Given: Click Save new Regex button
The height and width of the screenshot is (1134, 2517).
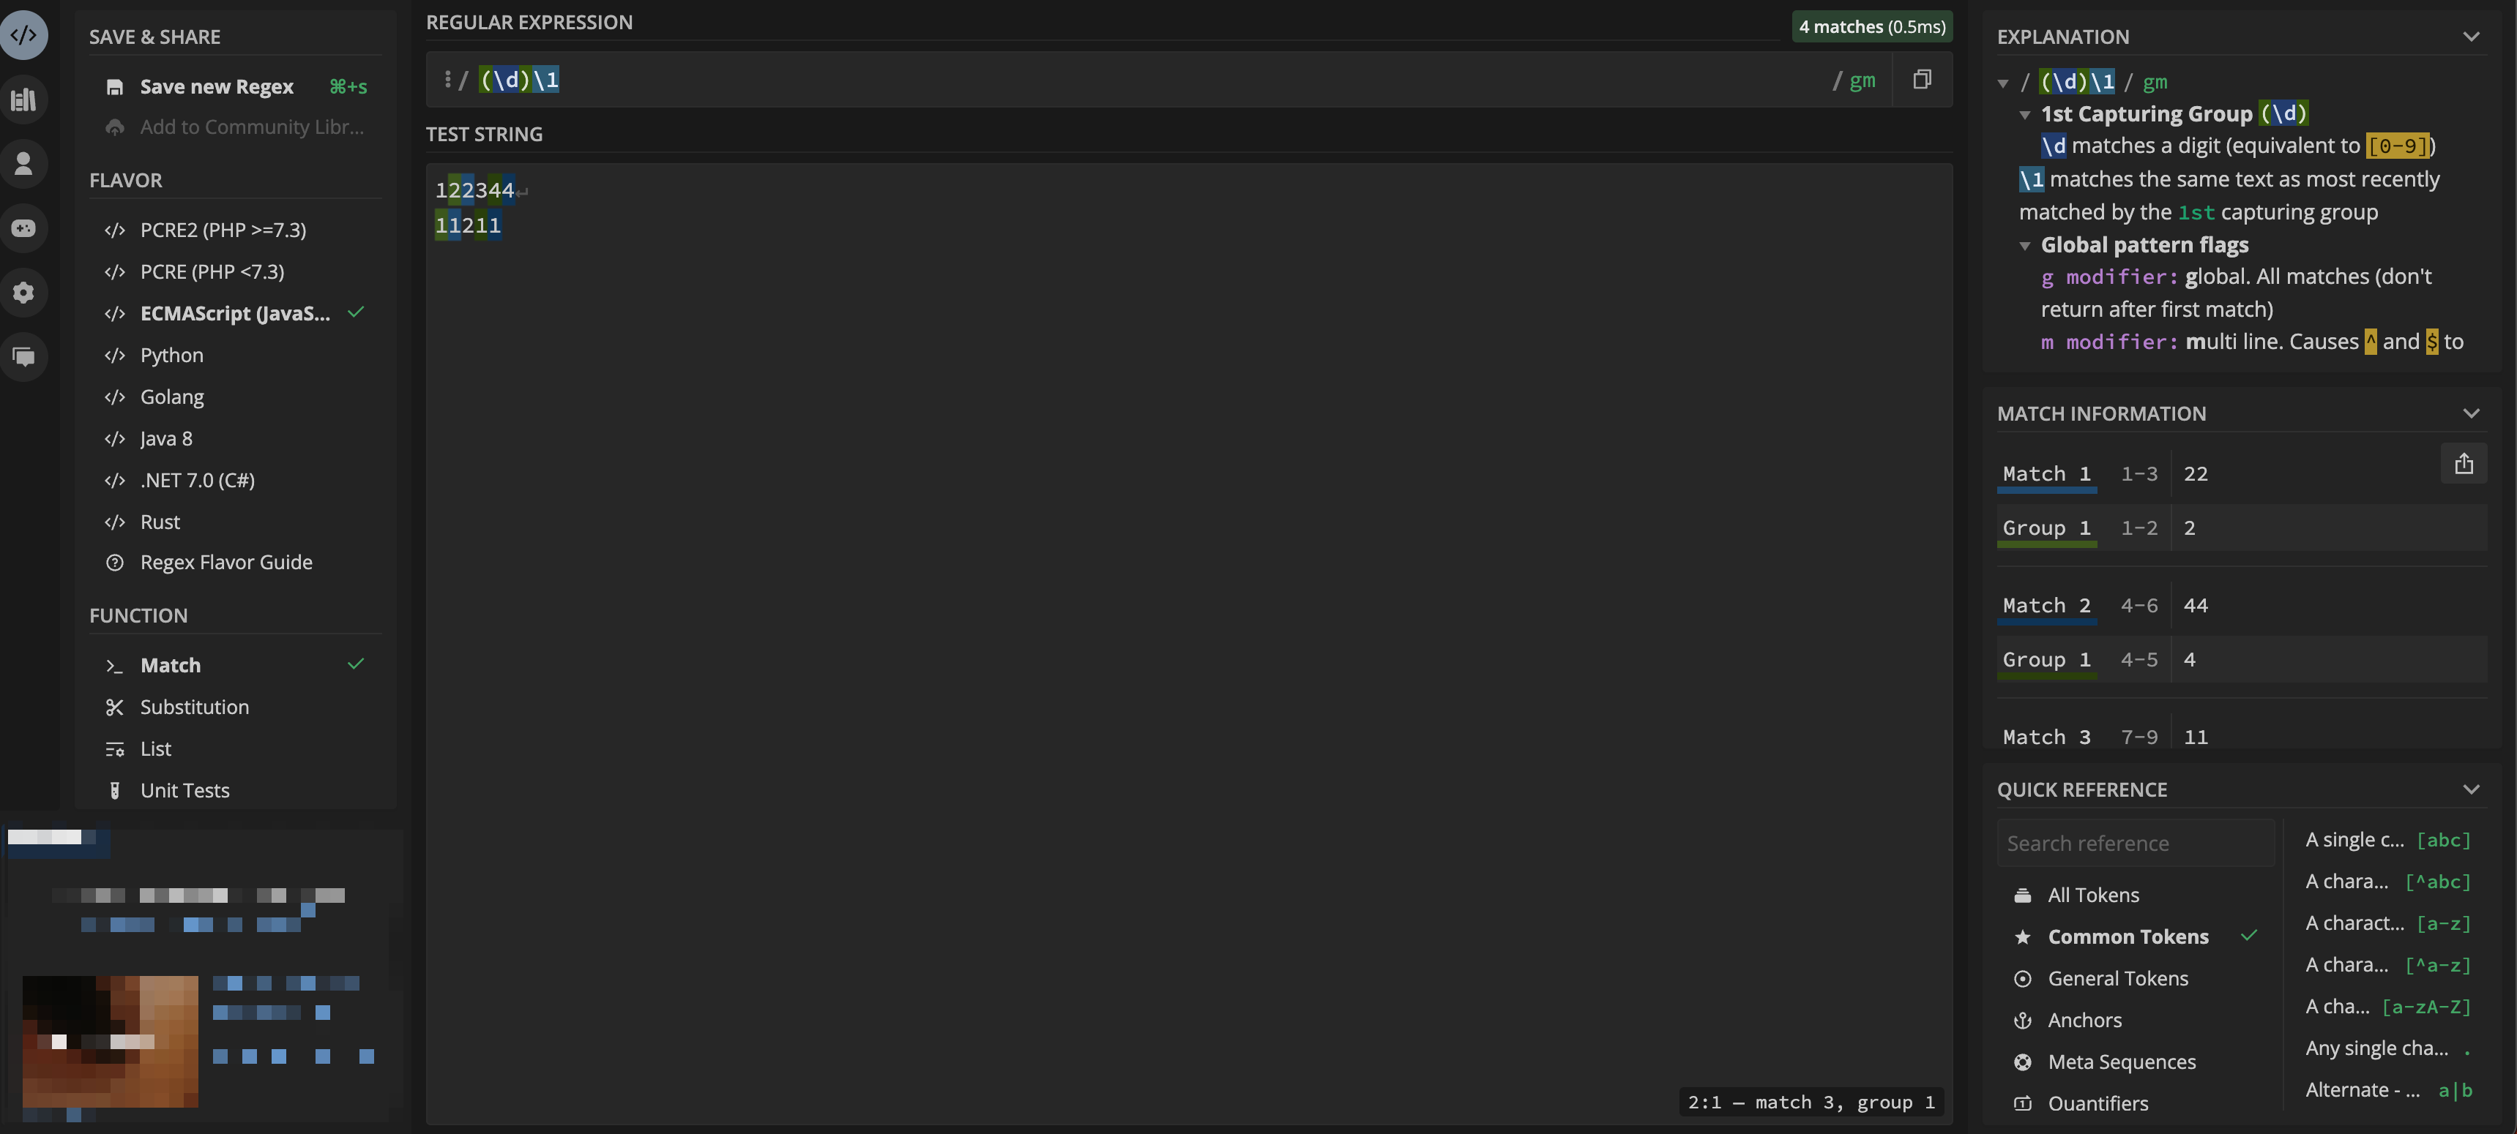Looking at the screenshot, I should (216, 87).
